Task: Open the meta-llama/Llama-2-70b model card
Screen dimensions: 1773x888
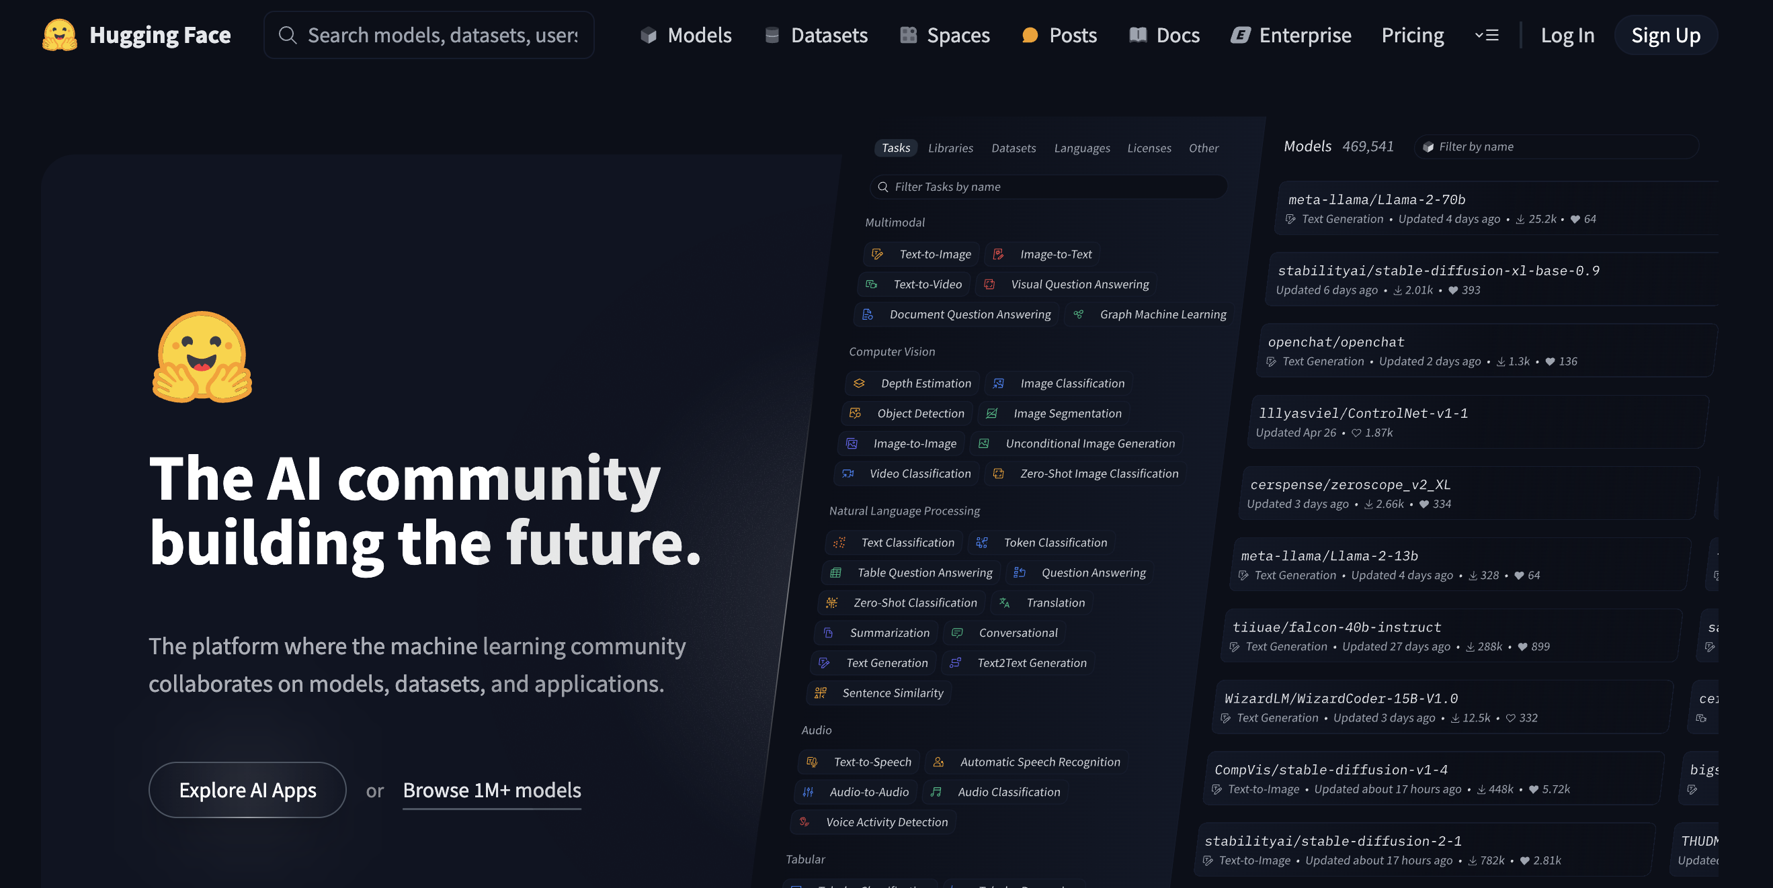Action: tap(1376, 199)
